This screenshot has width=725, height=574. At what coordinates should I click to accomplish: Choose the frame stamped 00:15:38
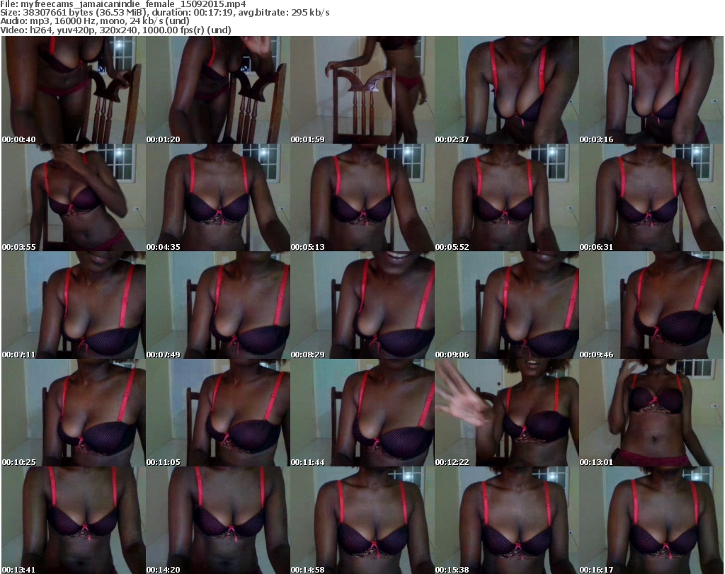507,520
